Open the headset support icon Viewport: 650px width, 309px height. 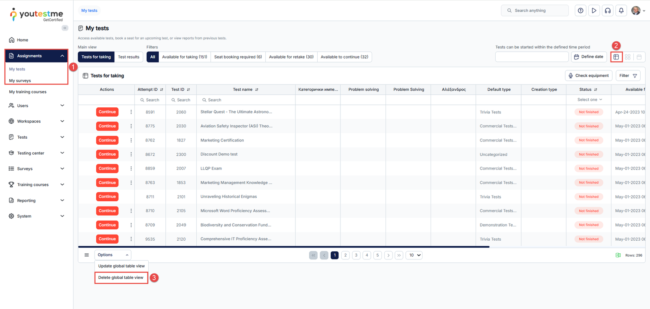pos(608,11)
